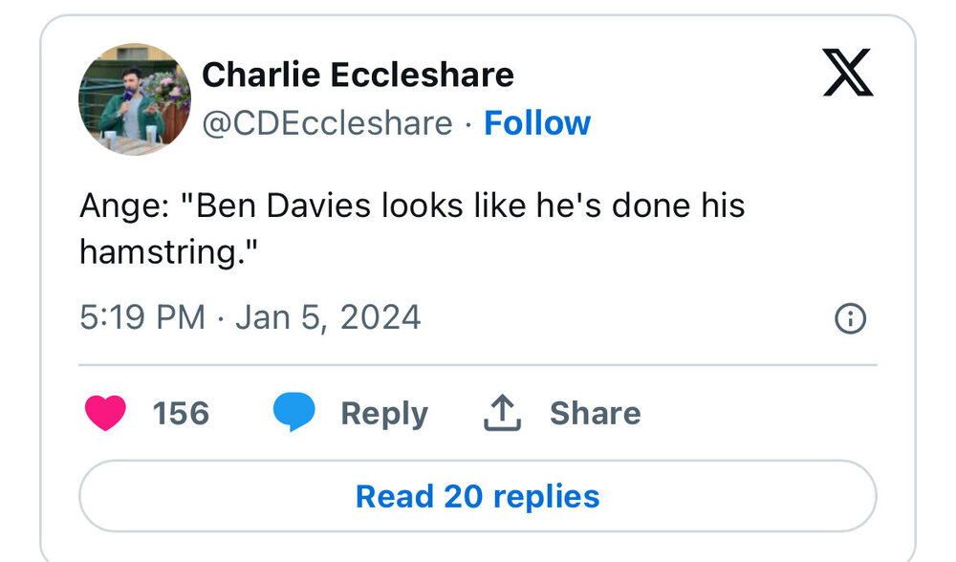
Task: Open the @CDEccleshare handle
Action: 327,123
